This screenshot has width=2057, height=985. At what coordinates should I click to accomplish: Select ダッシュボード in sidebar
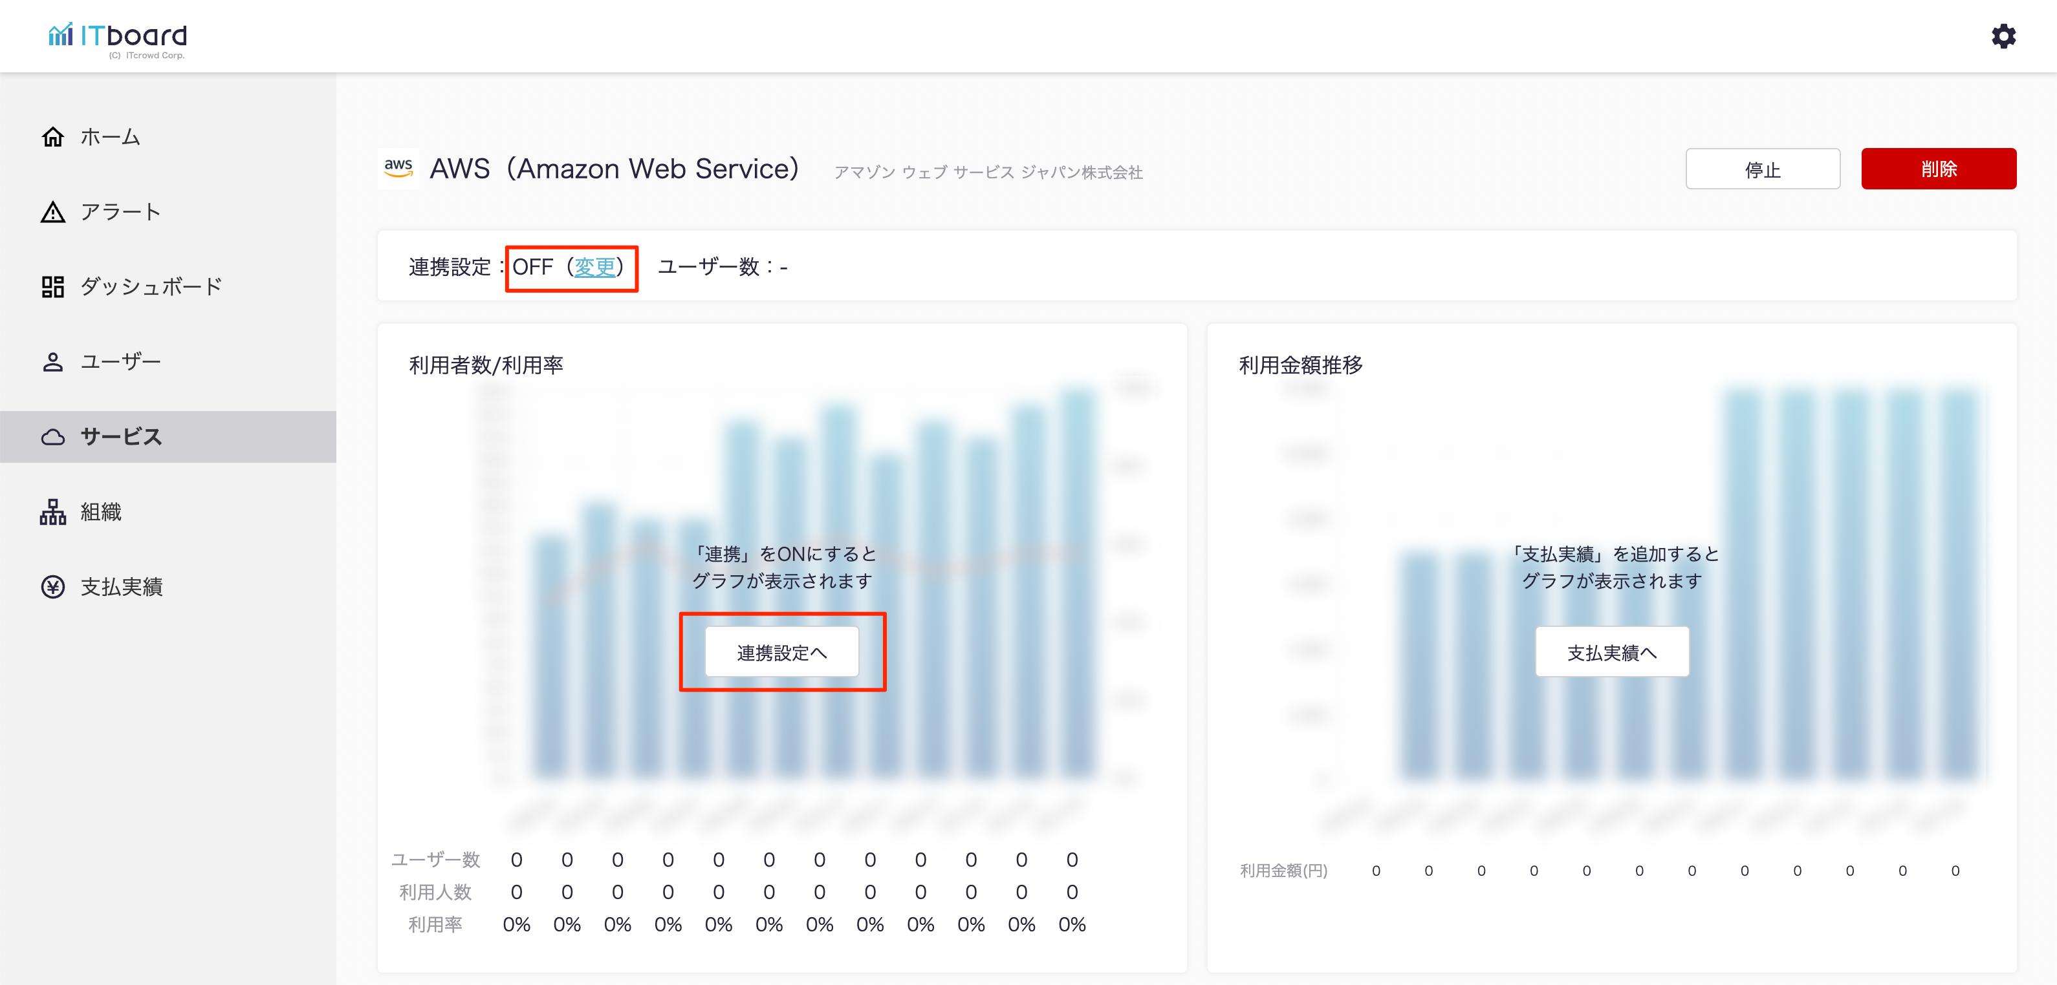pyautogui.click(x=151, y=287)
